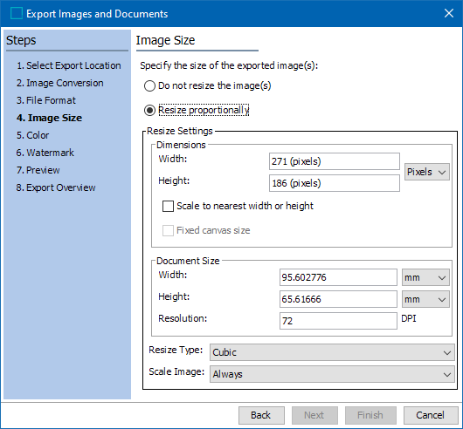Open the Scale Image Always dropdown
463x429 pixels.
coord(332,374)
